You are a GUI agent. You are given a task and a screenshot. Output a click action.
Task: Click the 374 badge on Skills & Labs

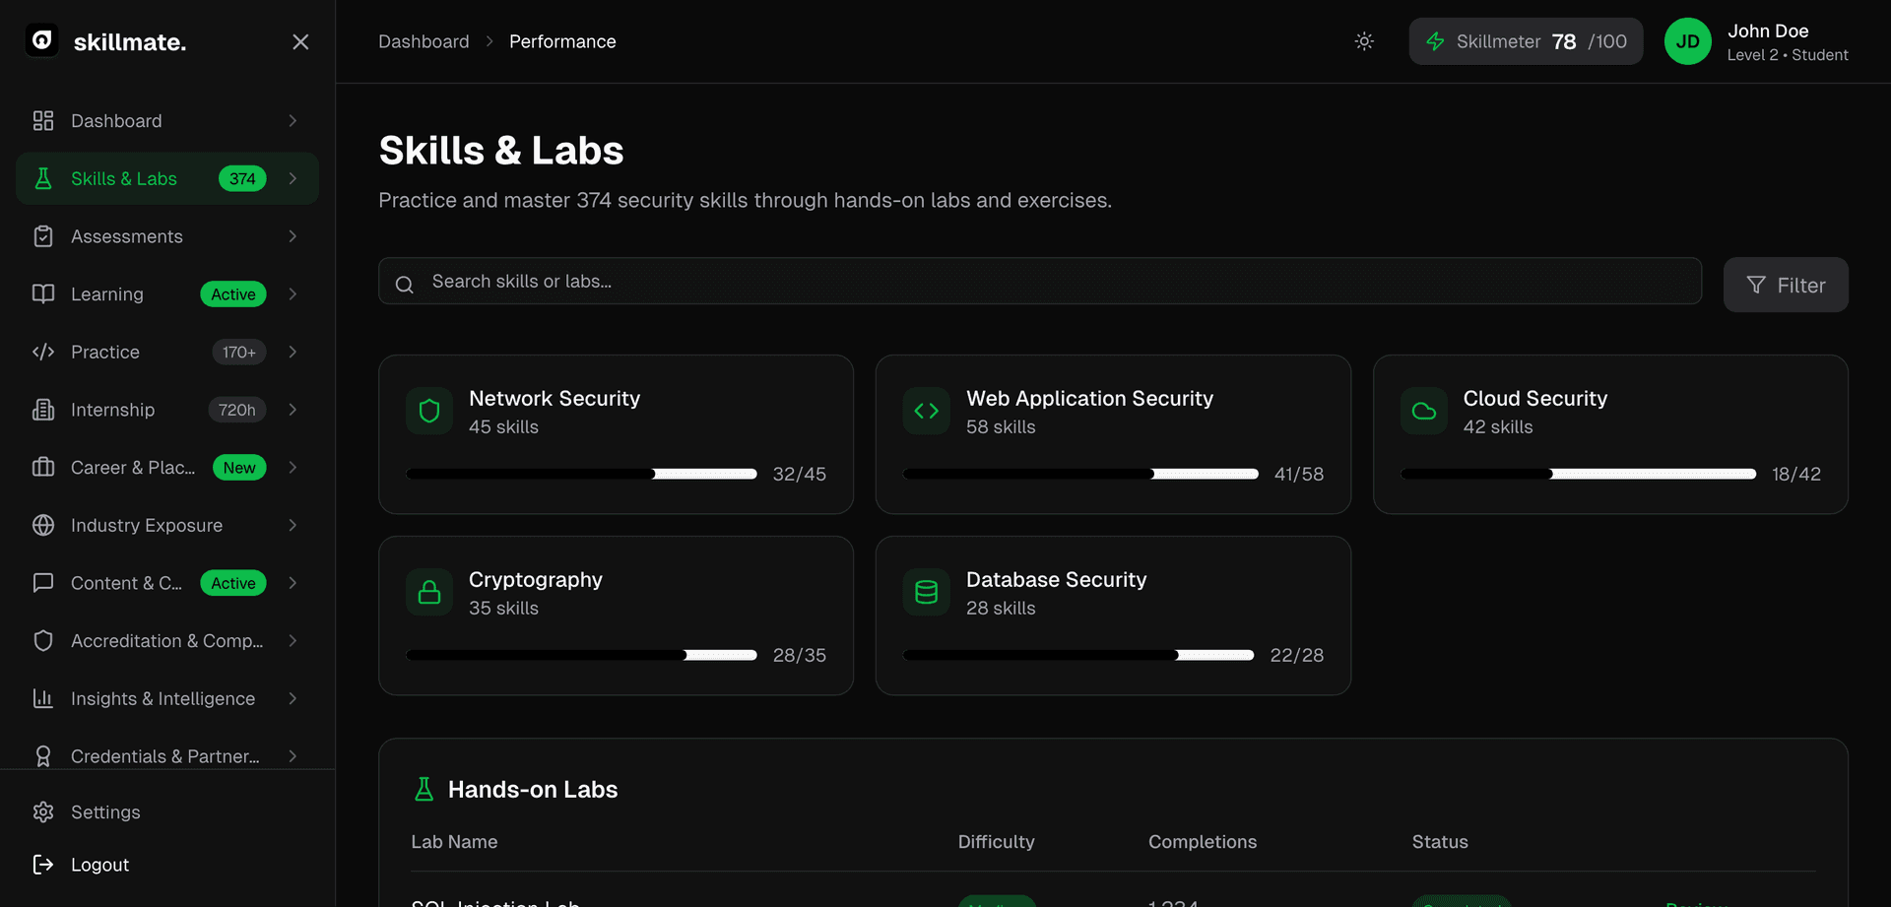242,178
